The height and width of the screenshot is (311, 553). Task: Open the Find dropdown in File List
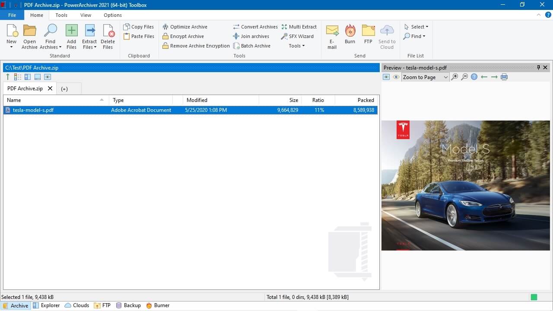coord(414,36)
